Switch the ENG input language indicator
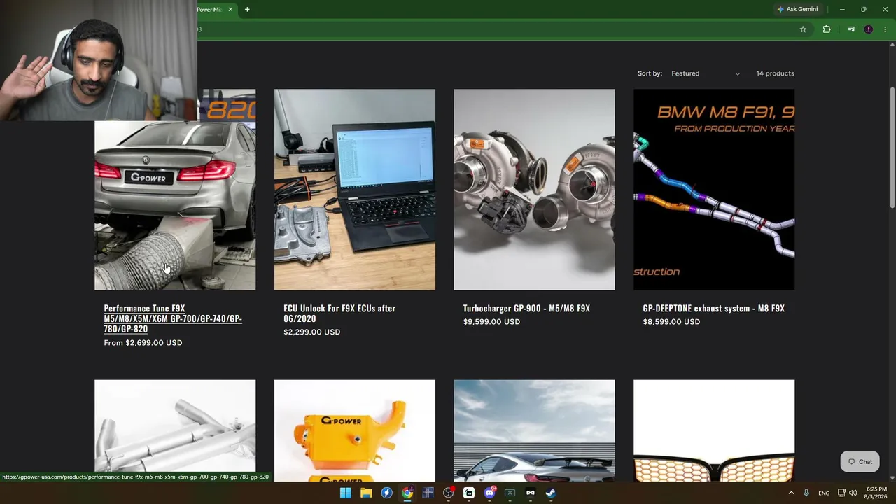 pos(824,493)
